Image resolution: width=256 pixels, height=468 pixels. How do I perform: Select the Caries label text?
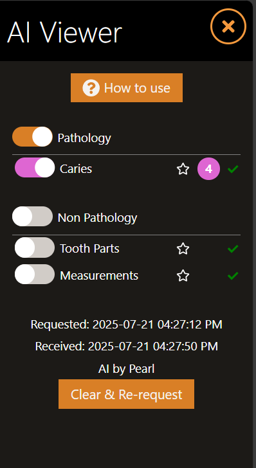tap(76, 169)
